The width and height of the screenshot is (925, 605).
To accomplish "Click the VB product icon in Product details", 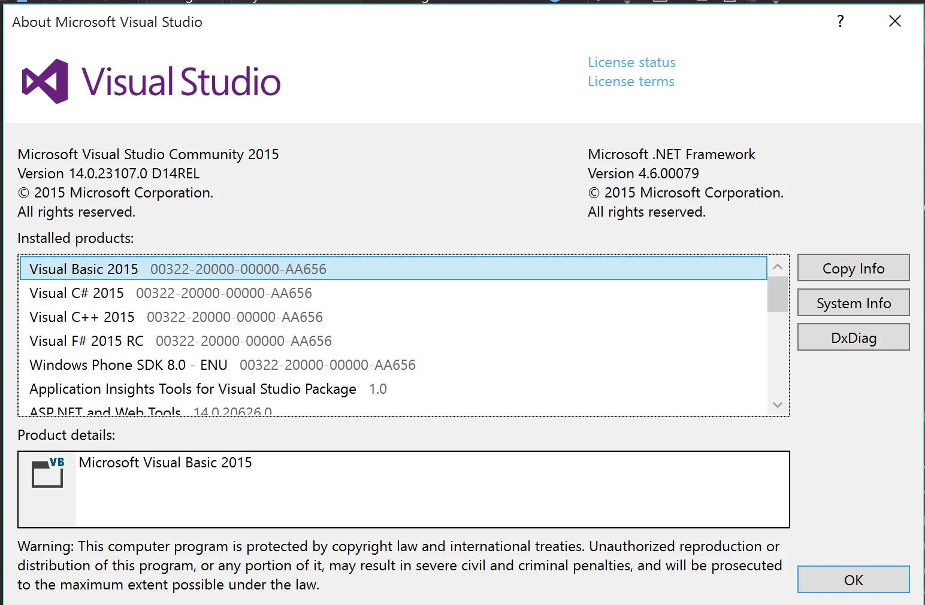I will point(48,473).
